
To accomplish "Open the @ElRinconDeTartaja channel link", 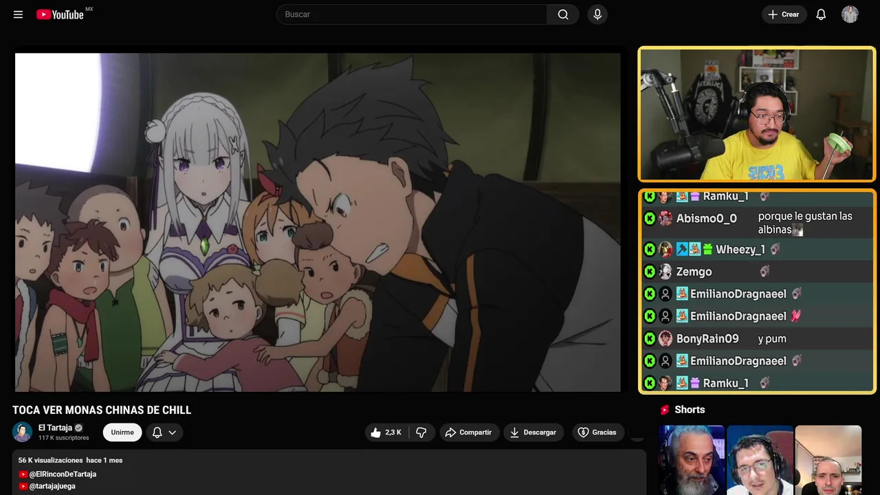I will coord(63,474).
